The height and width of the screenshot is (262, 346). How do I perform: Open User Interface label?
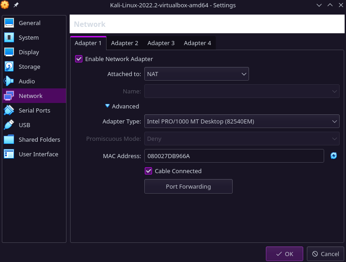[x=38, y=154]
